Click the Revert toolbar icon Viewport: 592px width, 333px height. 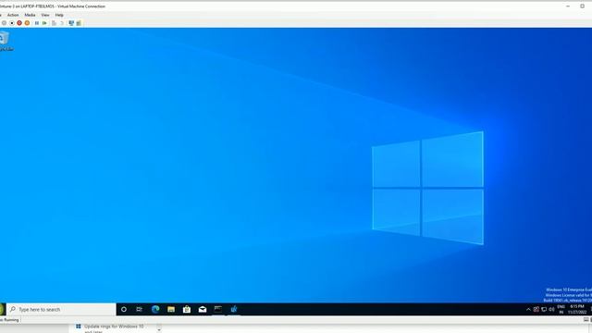[62, 23]
